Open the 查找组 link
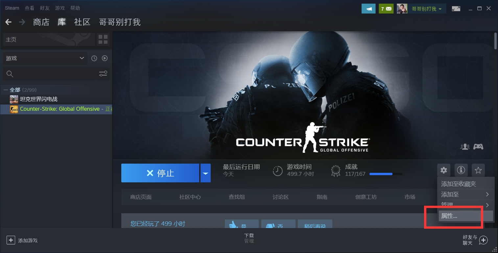The height and width of the screenshot is (253, 498). [237, 197]
